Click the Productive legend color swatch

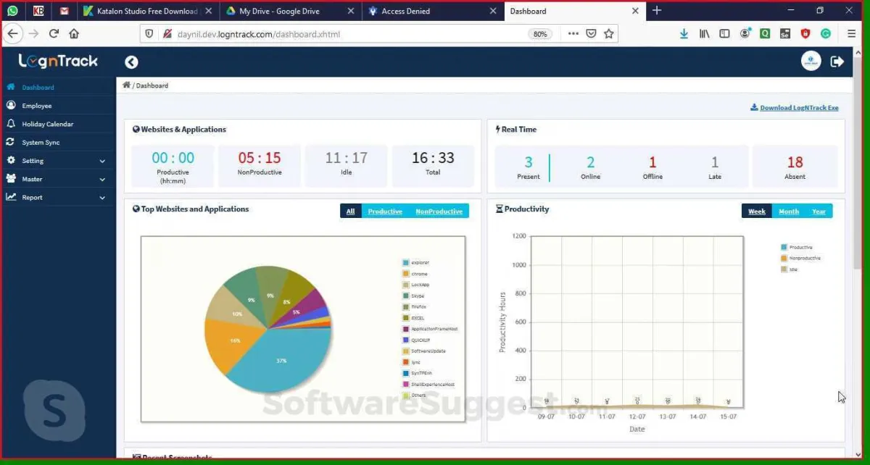coord(784,248)
